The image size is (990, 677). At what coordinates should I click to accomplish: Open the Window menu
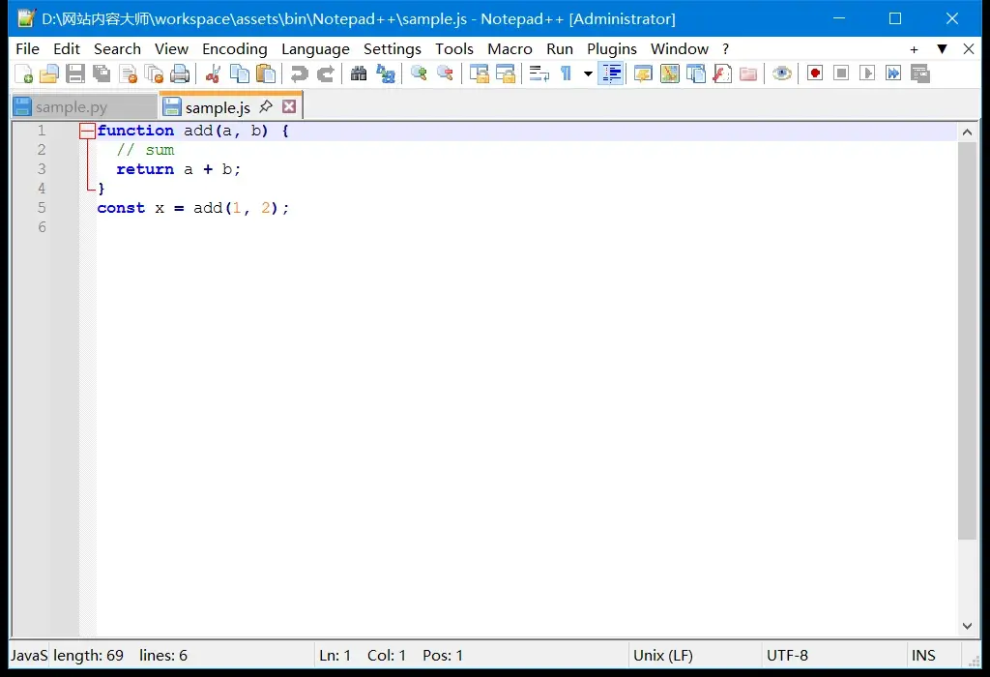[x=680, y=48]
